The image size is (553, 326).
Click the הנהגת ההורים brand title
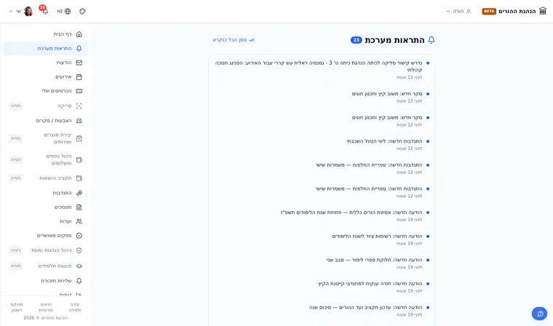[517, 12]
